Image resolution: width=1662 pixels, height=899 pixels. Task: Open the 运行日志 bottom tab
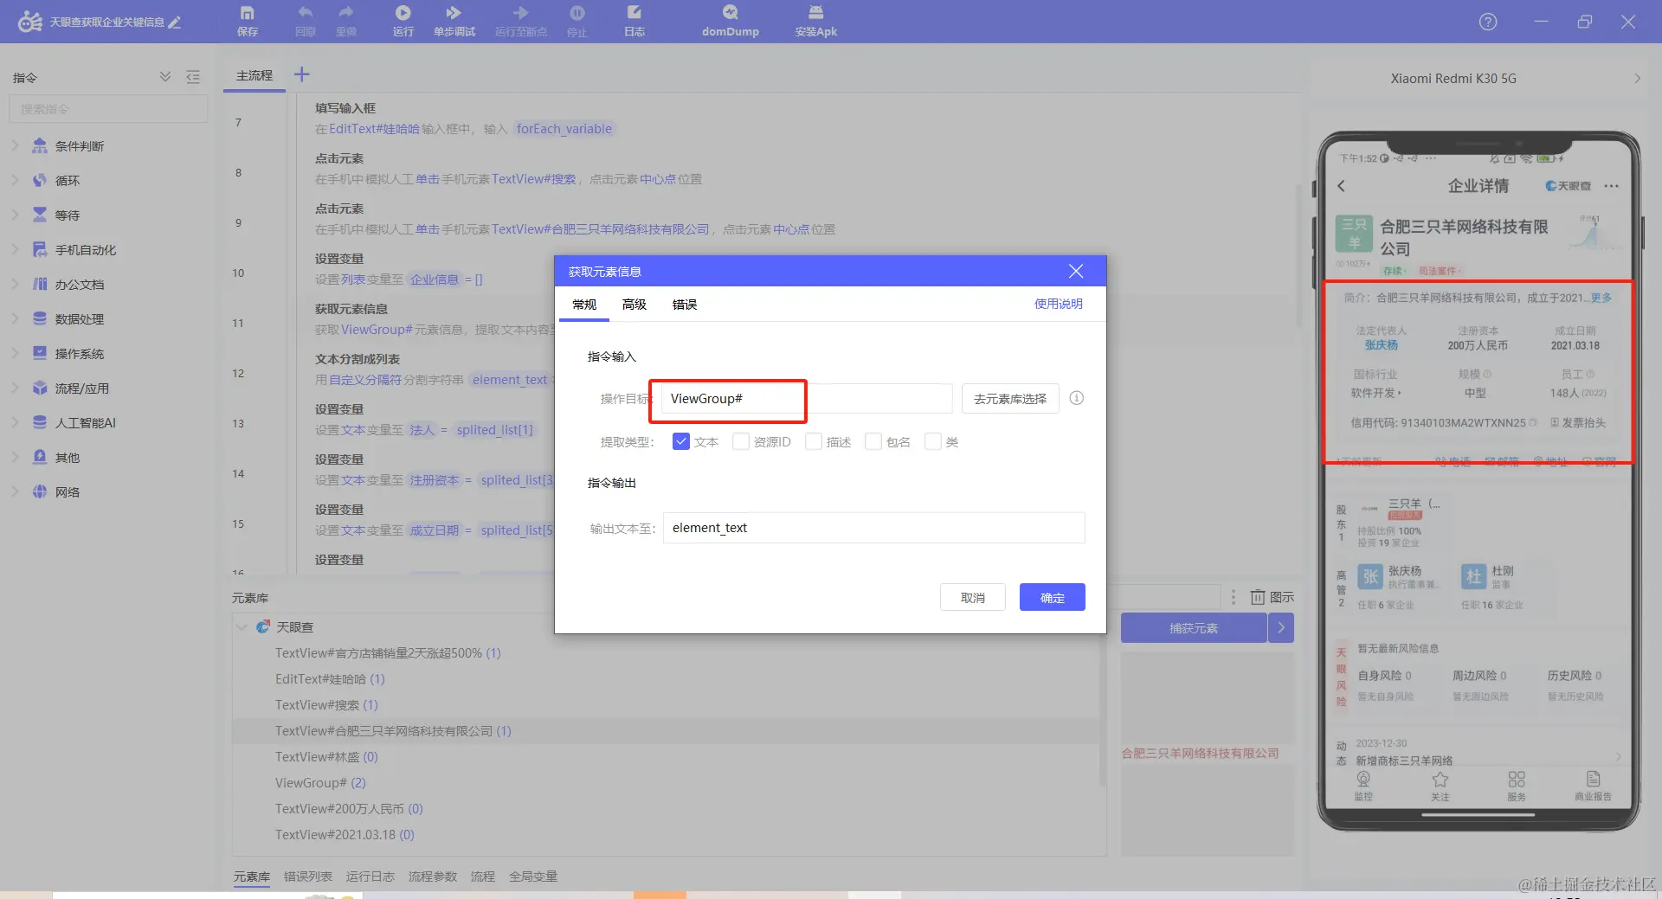coord(370,877)
